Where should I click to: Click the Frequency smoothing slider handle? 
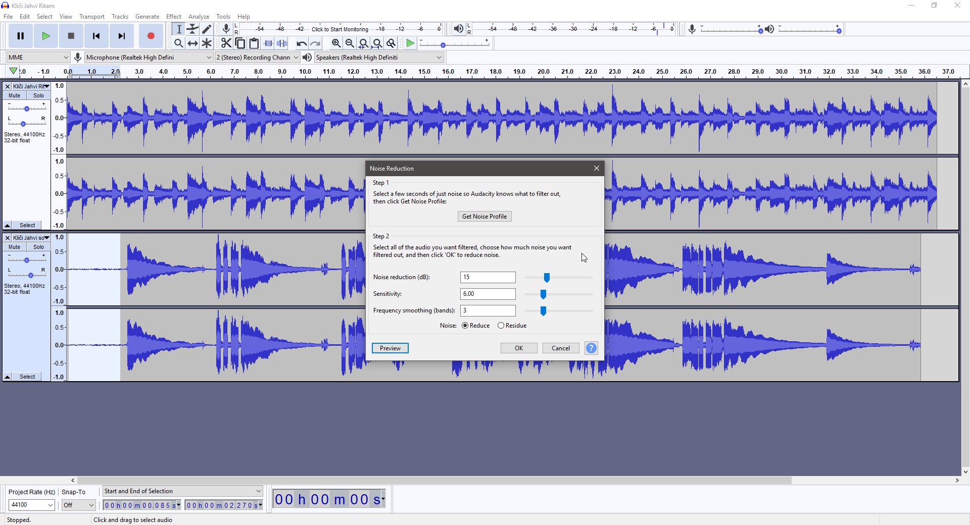tap(543, 311)
